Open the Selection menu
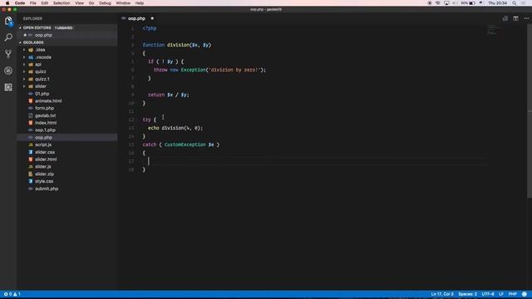Screen dimensions: 532x299 click(62, 3)
